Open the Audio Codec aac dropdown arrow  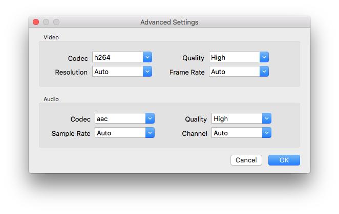(150, 118)
